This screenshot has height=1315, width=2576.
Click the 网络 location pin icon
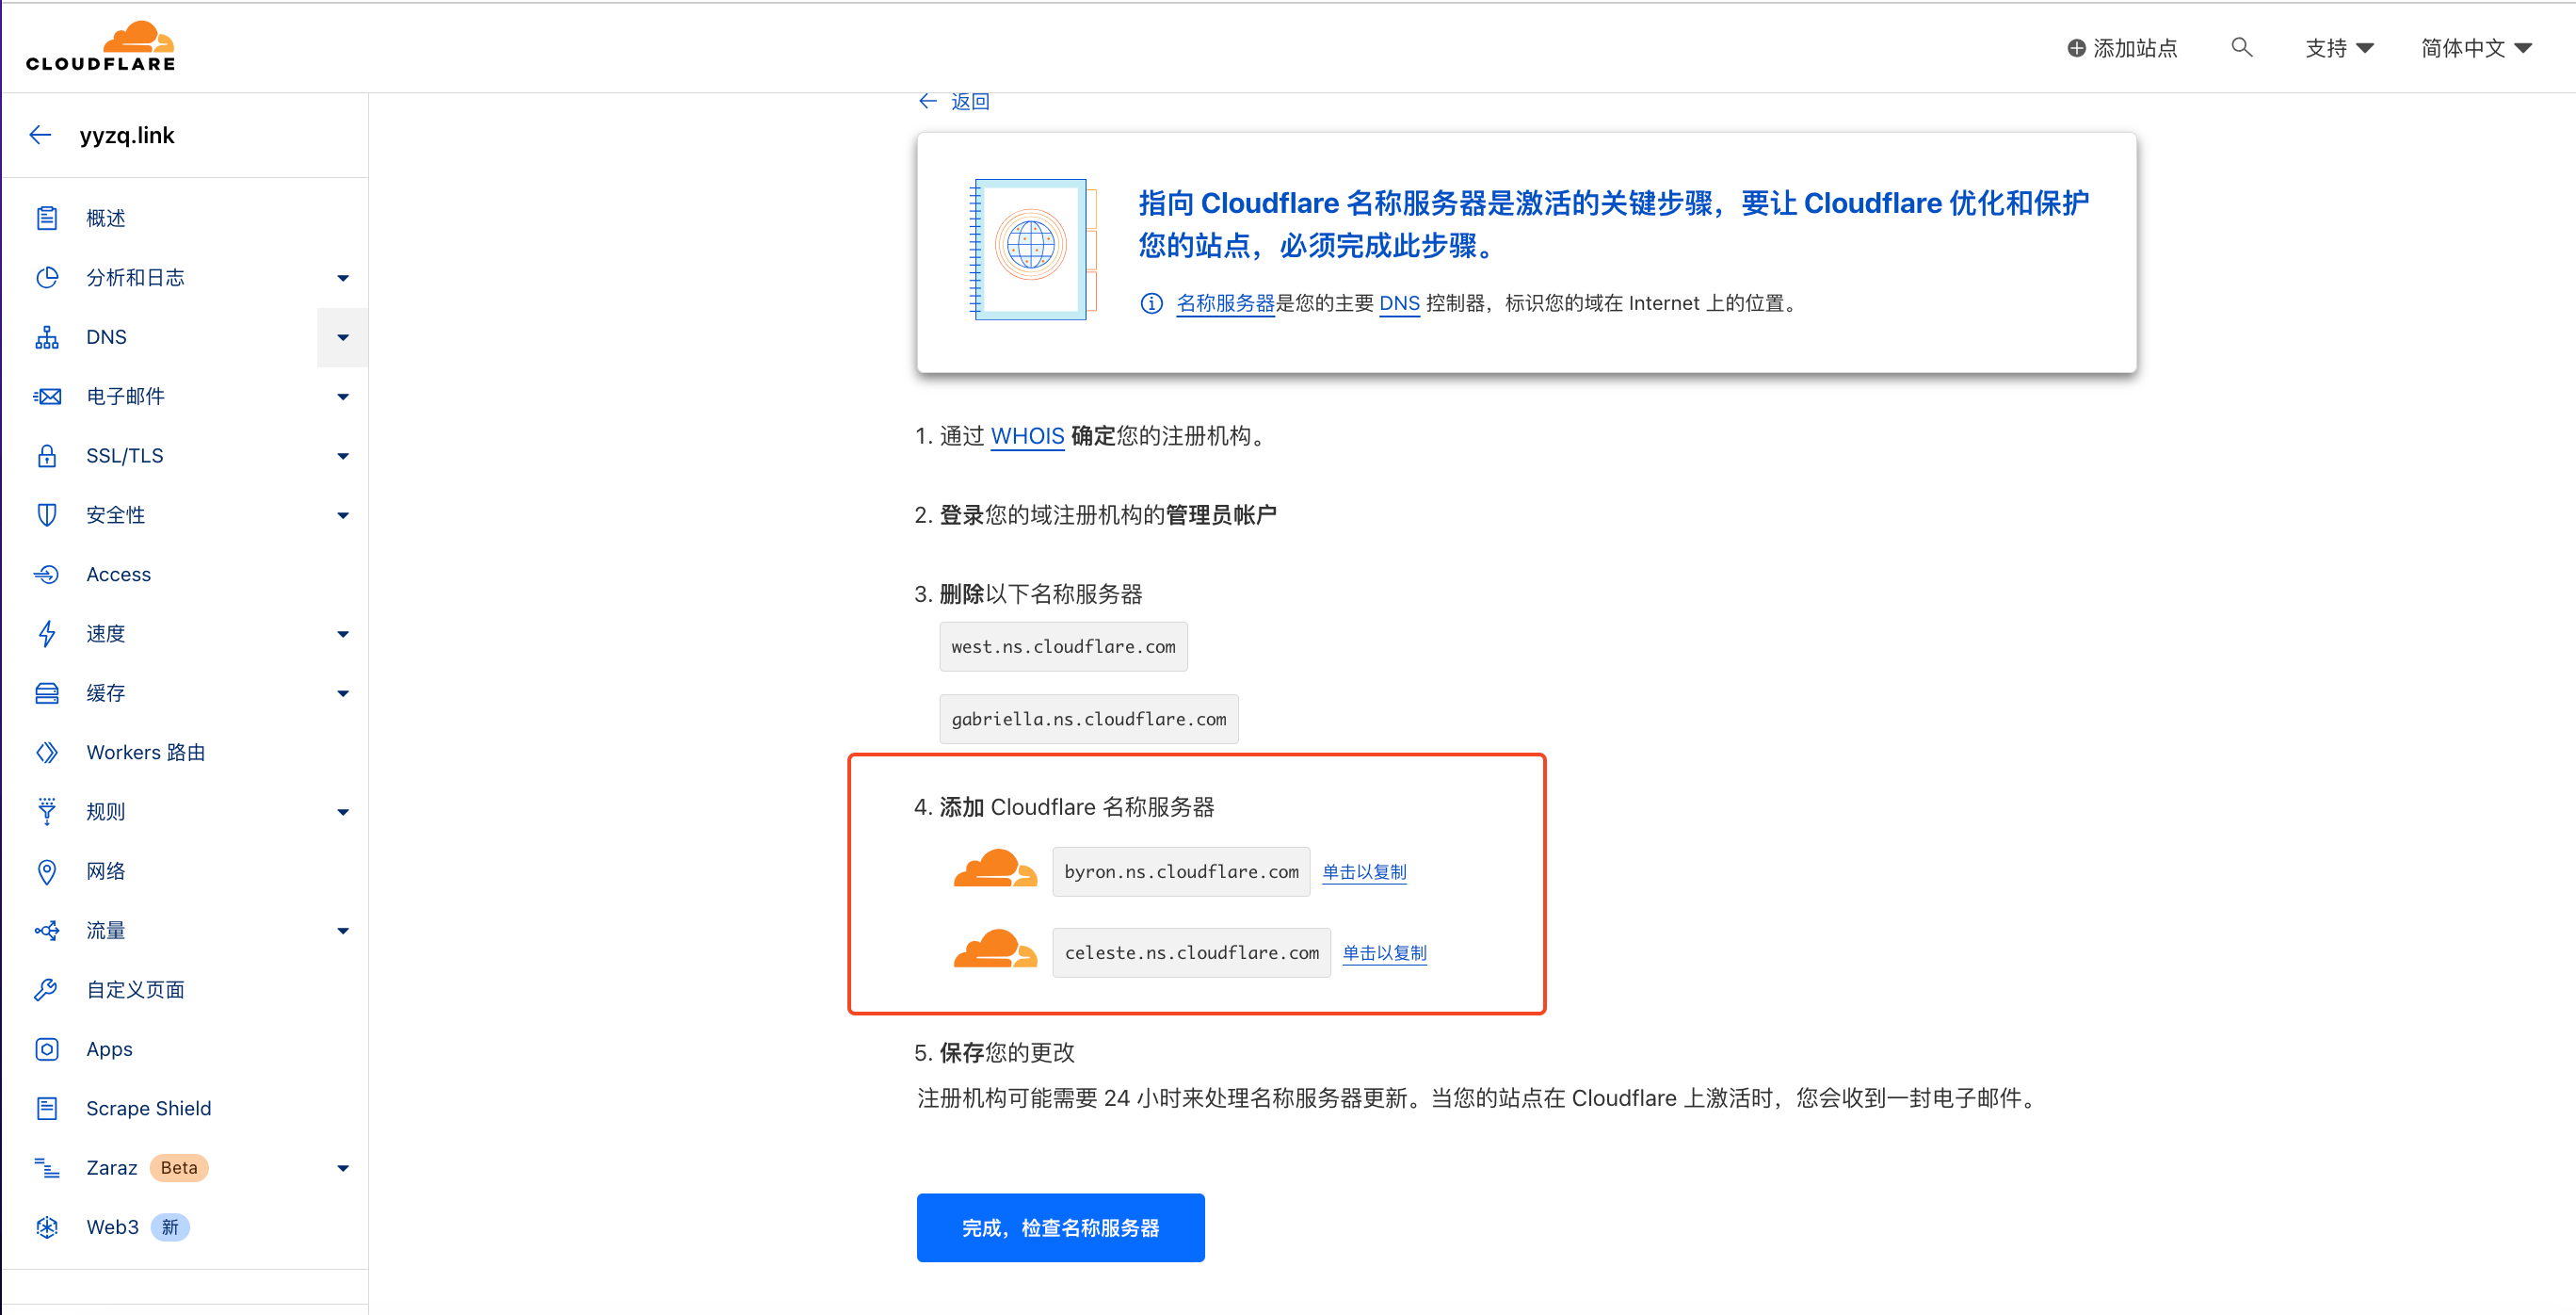(47, 871)
